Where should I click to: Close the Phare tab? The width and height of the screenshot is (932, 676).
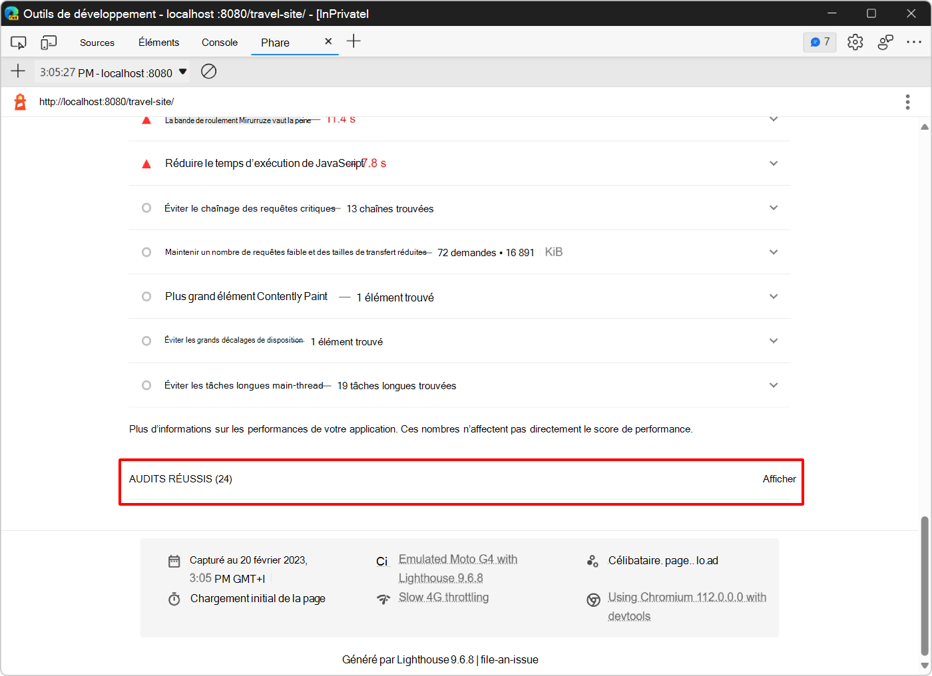(x=328, y=41)
